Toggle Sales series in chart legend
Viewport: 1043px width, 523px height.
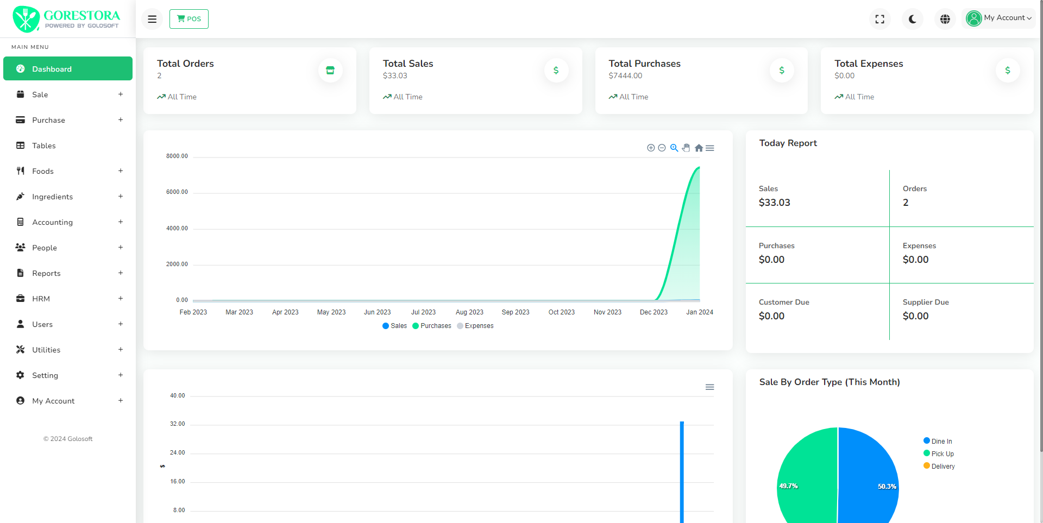[x=395, y=326]
